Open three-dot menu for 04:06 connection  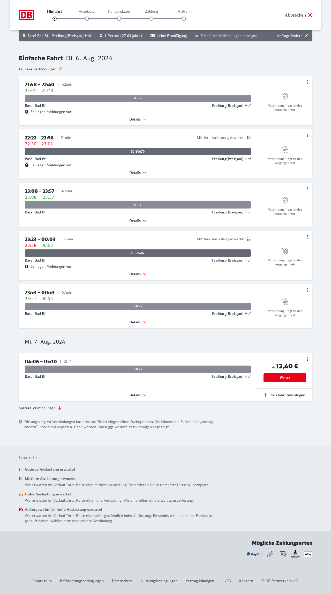(307, 359)
